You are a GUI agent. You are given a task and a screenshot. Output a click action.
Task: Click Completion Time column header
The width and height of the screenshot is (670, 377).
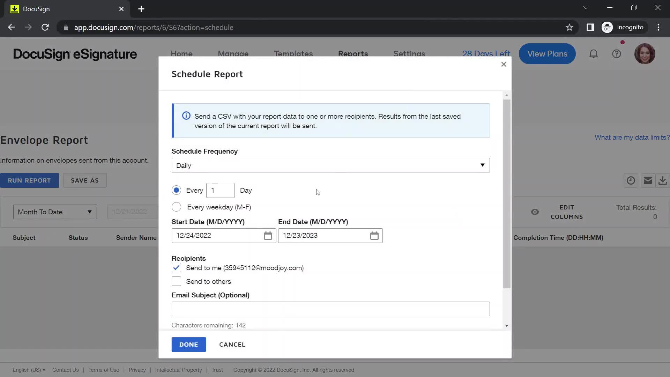[558, 238]
